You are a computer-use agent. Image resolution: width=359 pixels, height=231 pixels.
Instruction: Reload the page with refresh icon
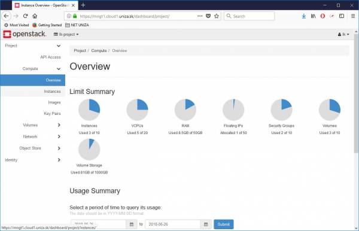click(25, 16)
